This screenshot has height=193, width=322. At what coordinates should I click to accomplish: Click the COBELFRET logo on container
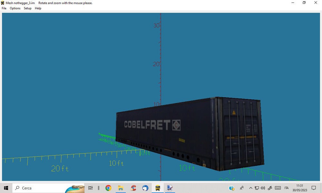point(152,125)
